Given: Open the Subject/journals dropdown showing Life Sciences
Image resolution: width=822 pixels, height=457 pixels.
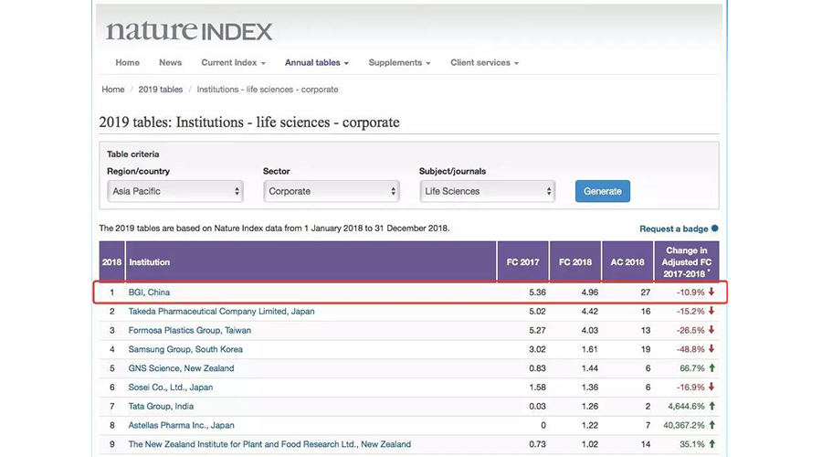Looking at the screenshot, I should click(x=488, y=191).
